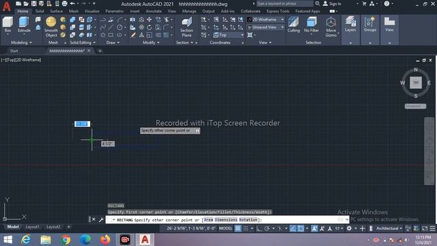Viewport: 437px width, 246px height.
Task: Click Undo in the quick access toolbar
Action: 72,3
